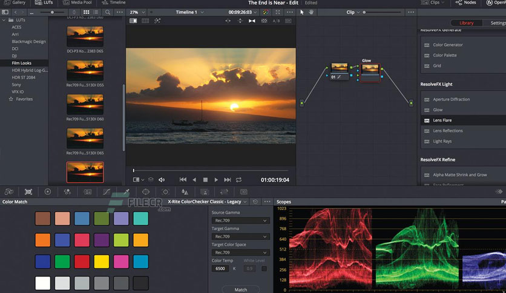Mute audio with the speaker icon
This screenshot has height=293, width=506.
[x=162, y=180]
